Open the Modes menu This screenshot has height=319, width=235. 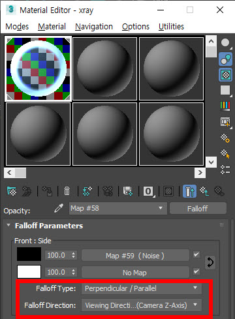click(17, 27)
